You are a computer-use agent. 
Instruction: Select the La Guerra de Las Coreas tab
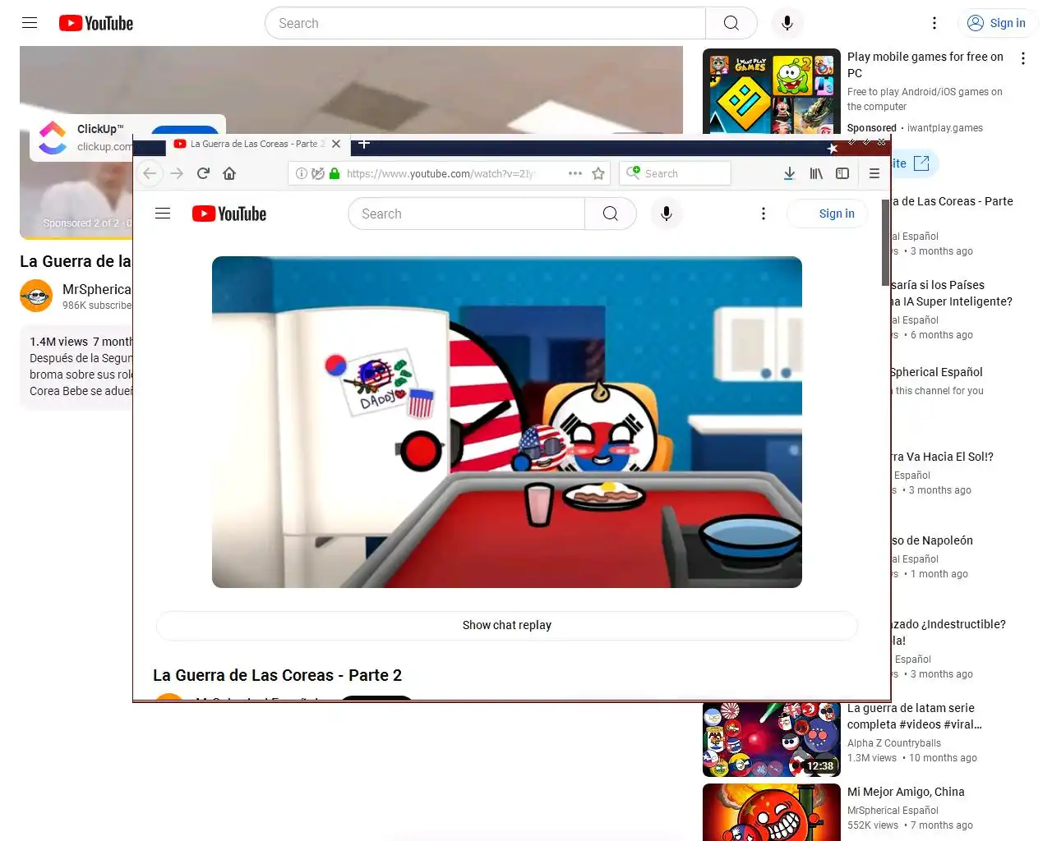258,144
